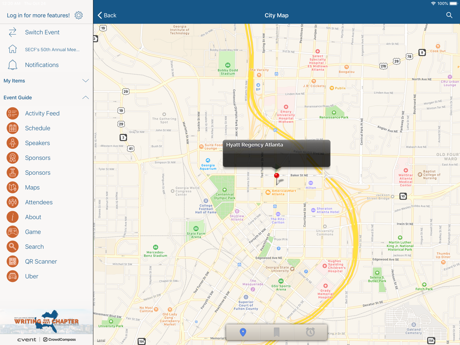Check the battery indicator in status bar
The height and width of the screenshot is (345, 460).
coord(454,4)
